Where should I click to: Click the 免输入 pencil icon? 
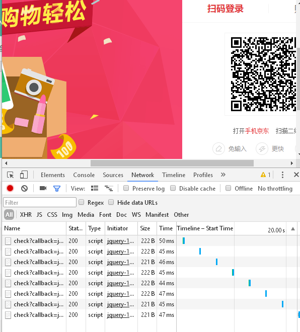218,148
